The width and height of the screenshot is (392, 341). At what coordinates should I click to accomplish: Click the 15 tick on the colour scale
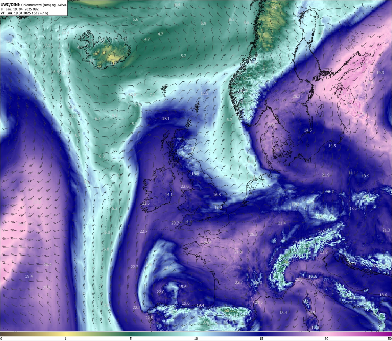click(261, 339)
